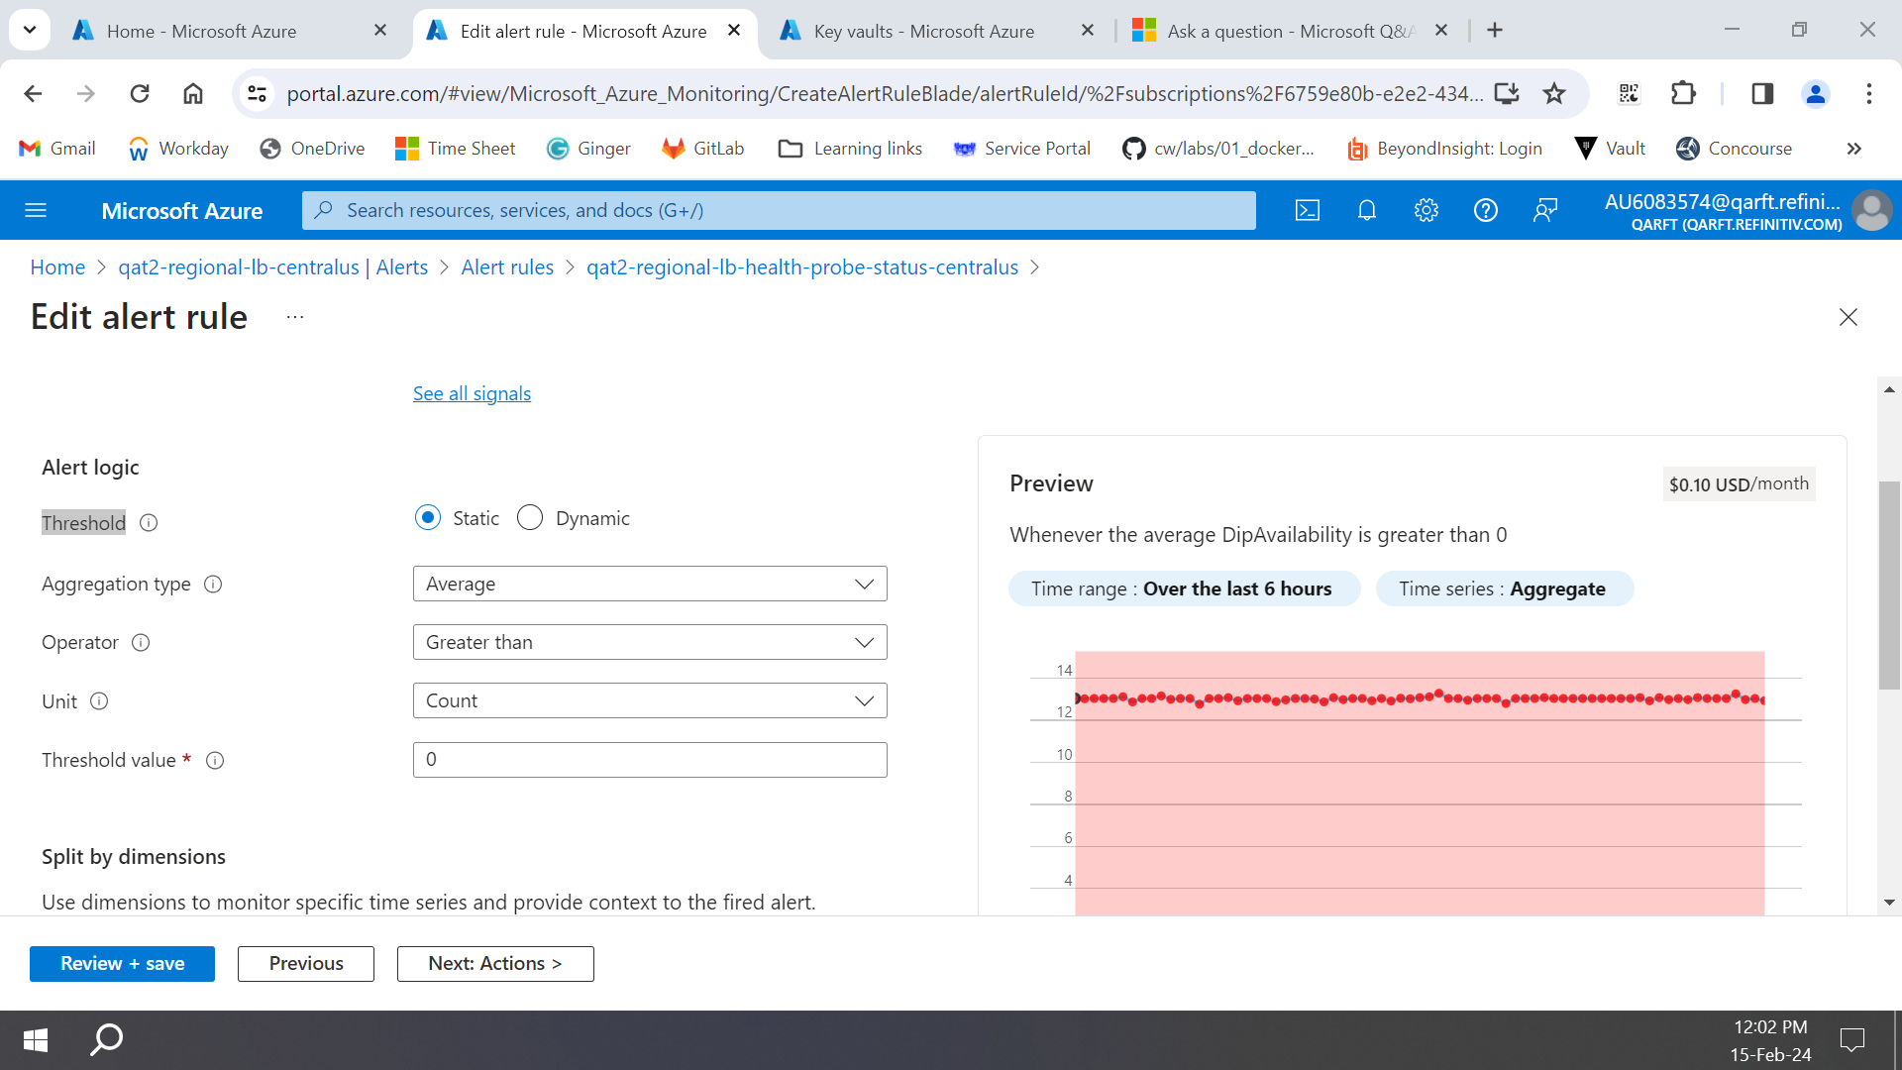Viewport: 1902px width, 1070px height.
Task: Open the Azure notifications bell
Action: [1367, 210]
